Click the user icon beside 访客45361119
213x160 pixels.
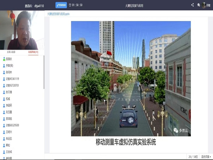coord(4,79)
